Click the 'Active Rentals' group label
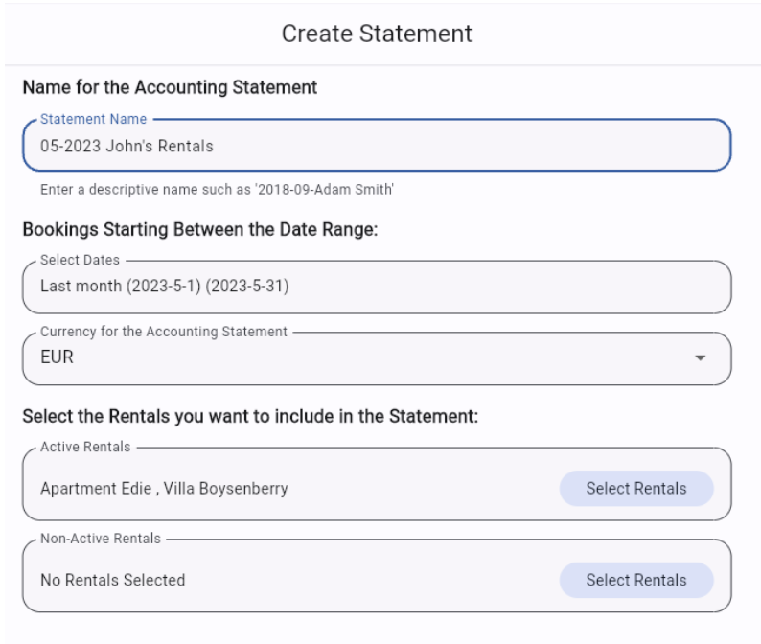Screen dimensions: 761x644 coord(85,448)
